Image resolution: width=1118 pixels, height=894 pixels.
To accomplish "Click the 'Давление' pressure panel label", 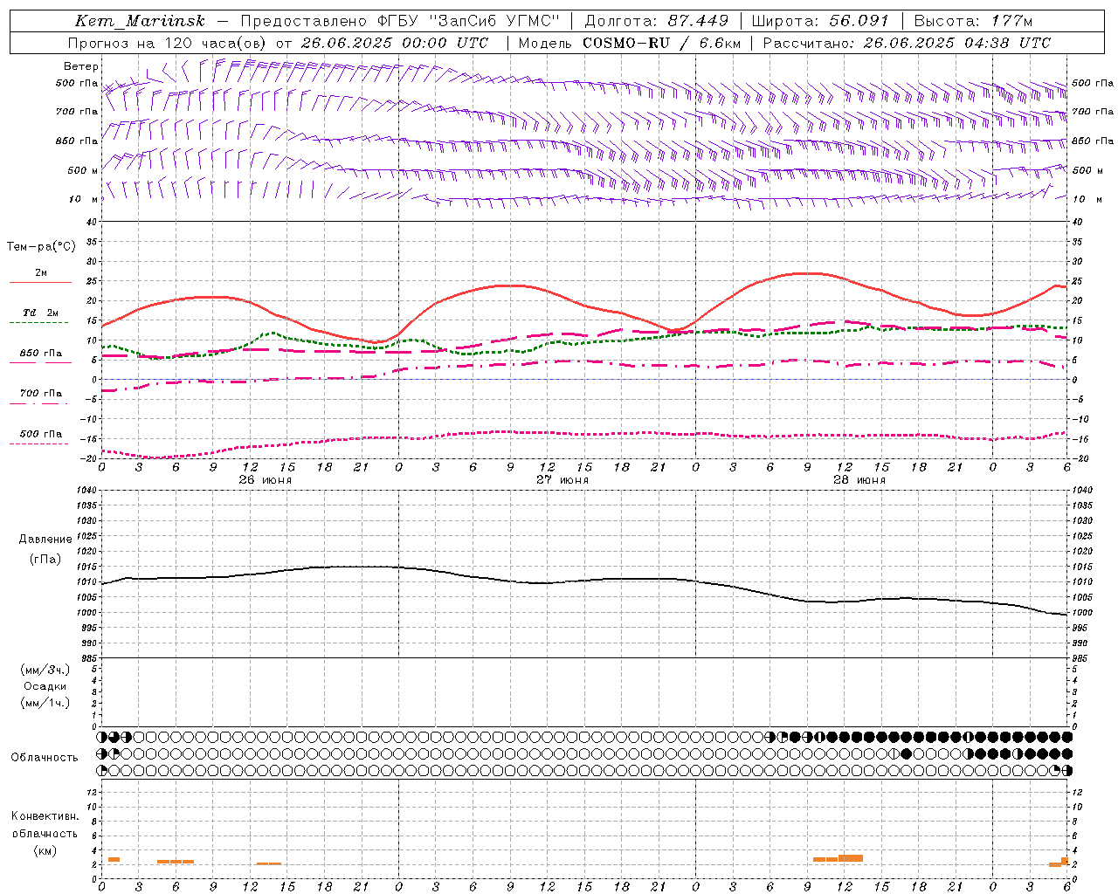I will tap(45, 540).
